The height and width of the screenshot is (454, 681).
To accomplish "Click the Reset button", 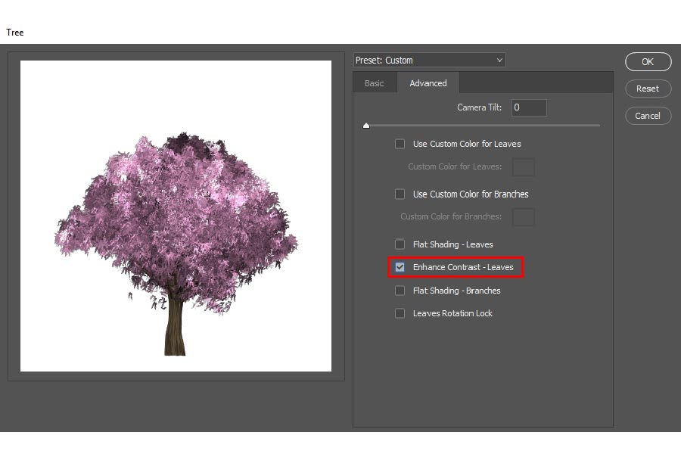I will tap(648, 89).
